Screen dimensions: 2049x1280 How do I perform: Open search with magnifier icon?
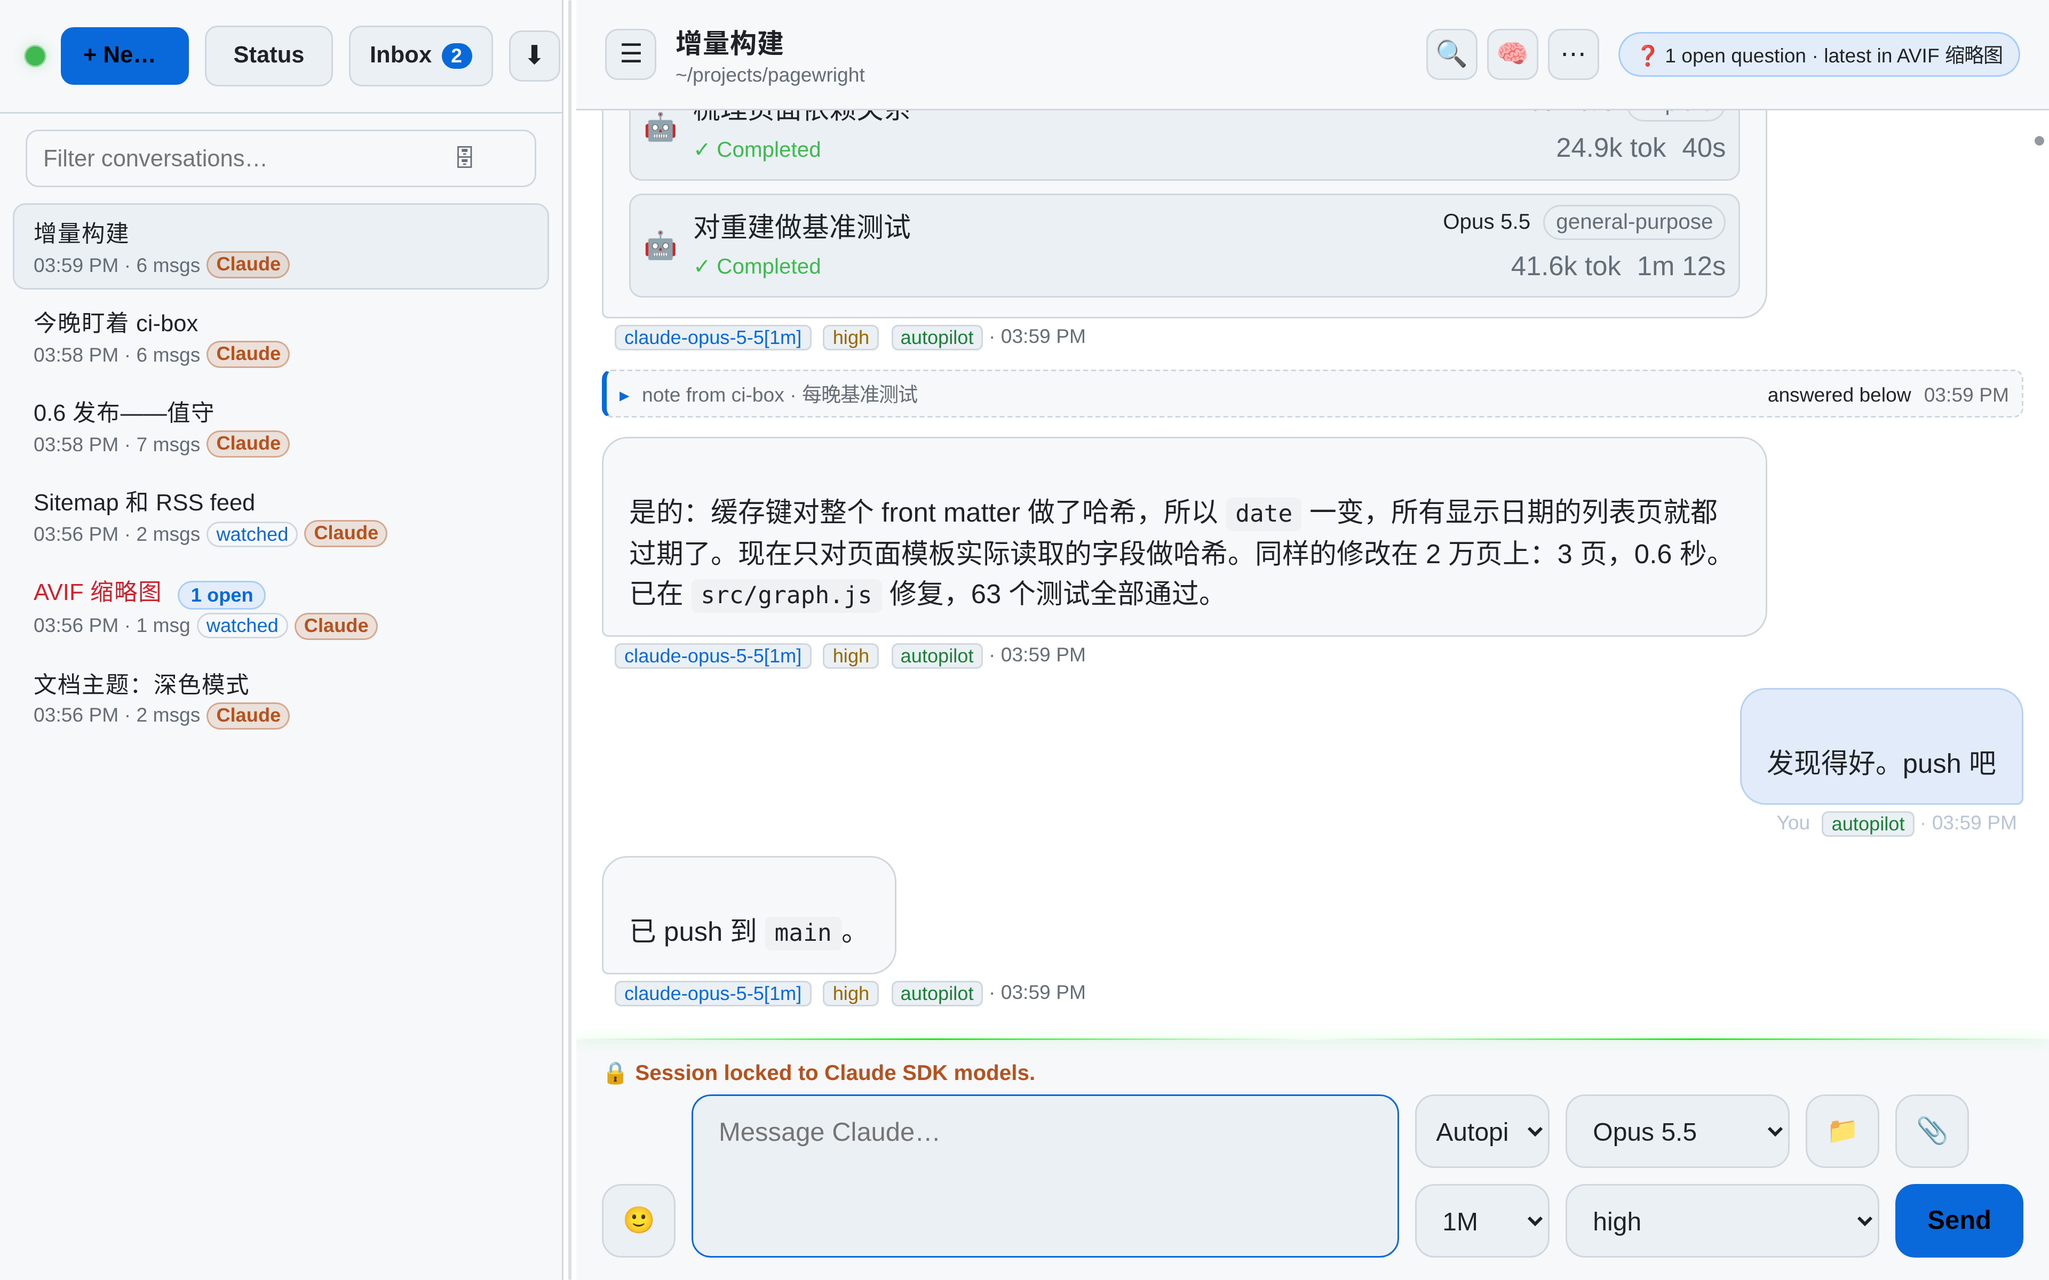tap(1451, 54)
